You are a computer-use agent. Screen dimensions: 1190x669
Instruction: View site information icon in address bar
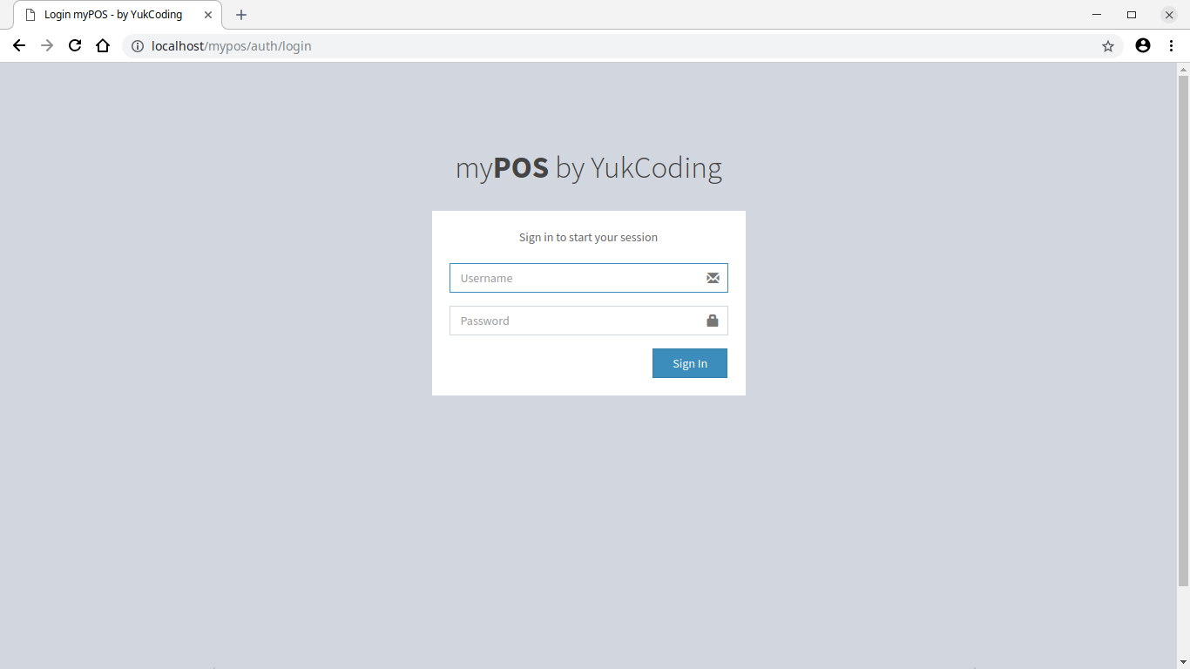tap(138, 46)
